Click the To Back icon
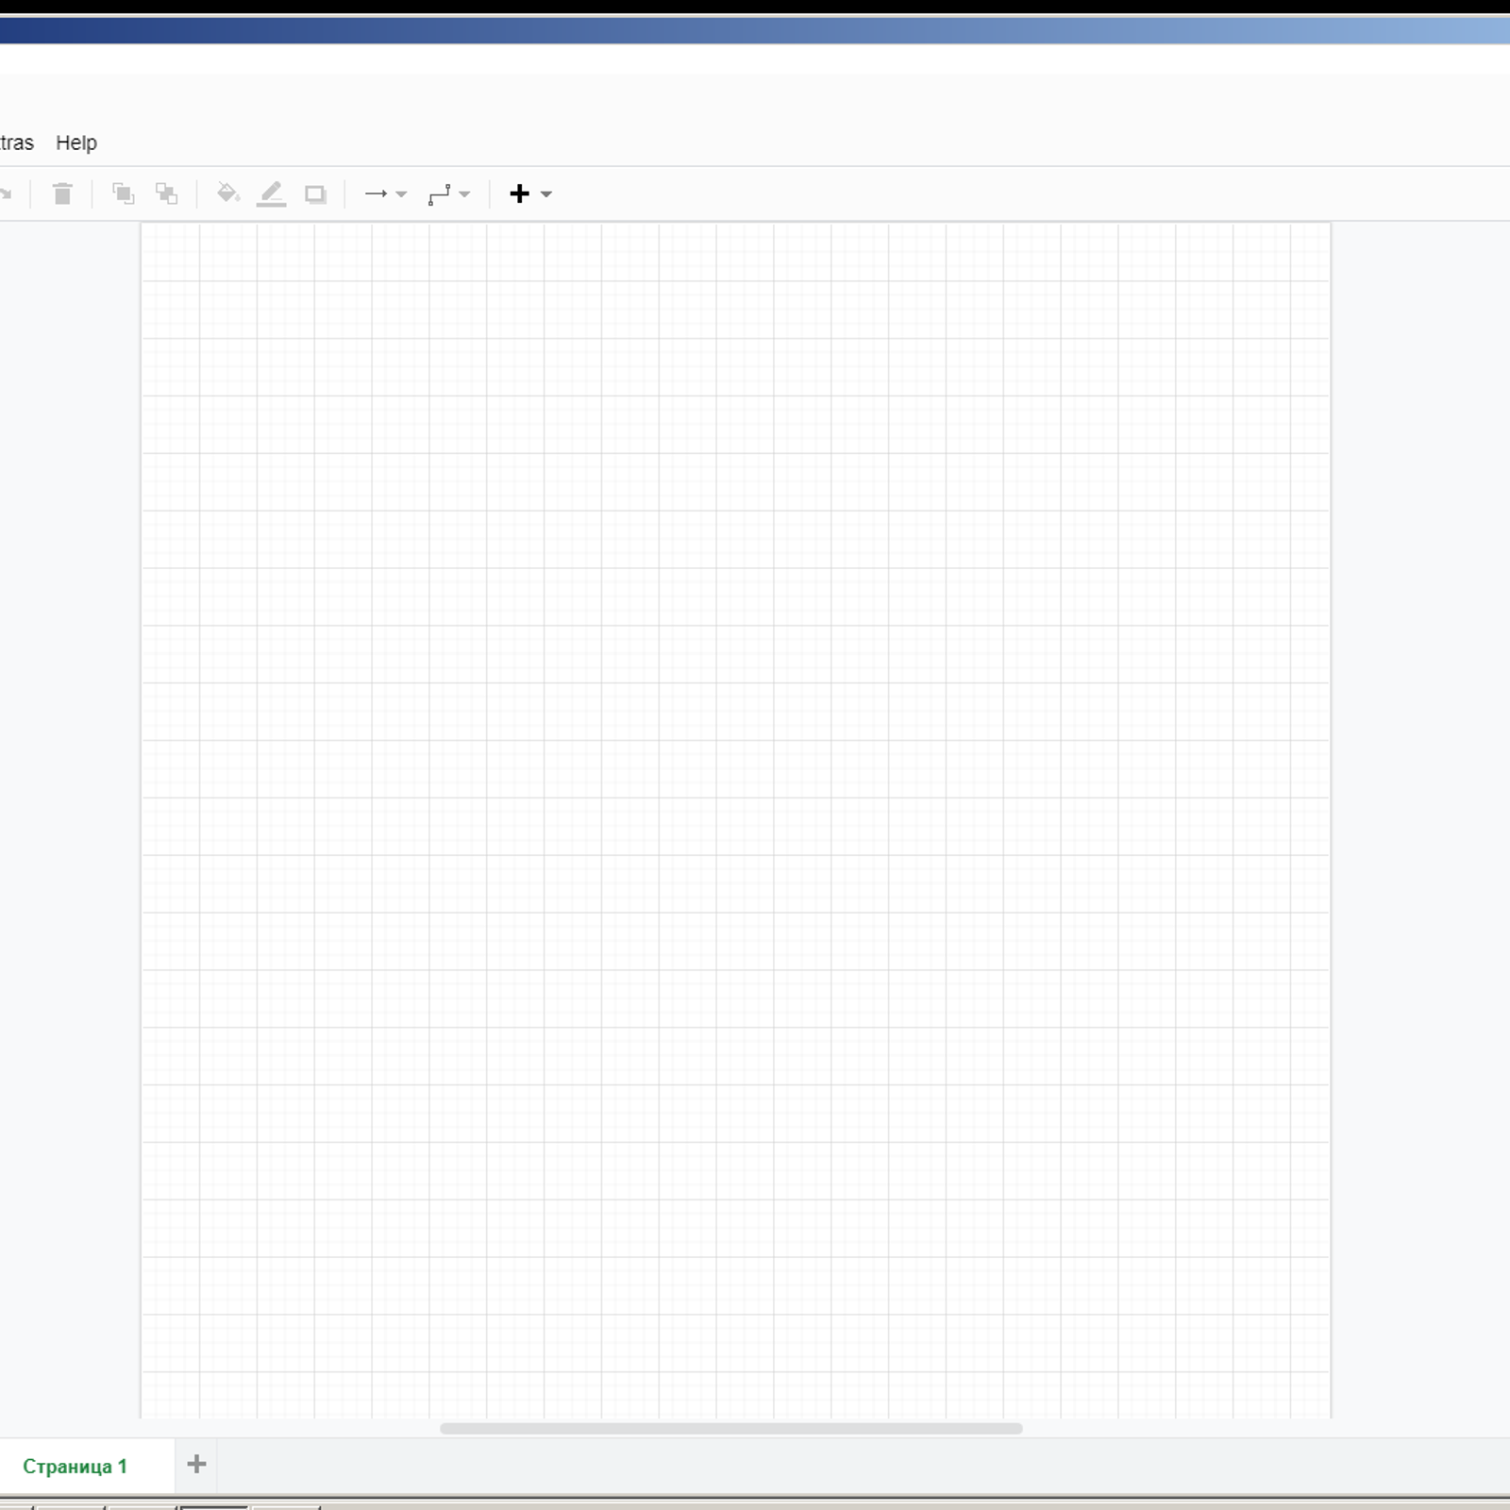1510x1510 pixels. [167, 193]
